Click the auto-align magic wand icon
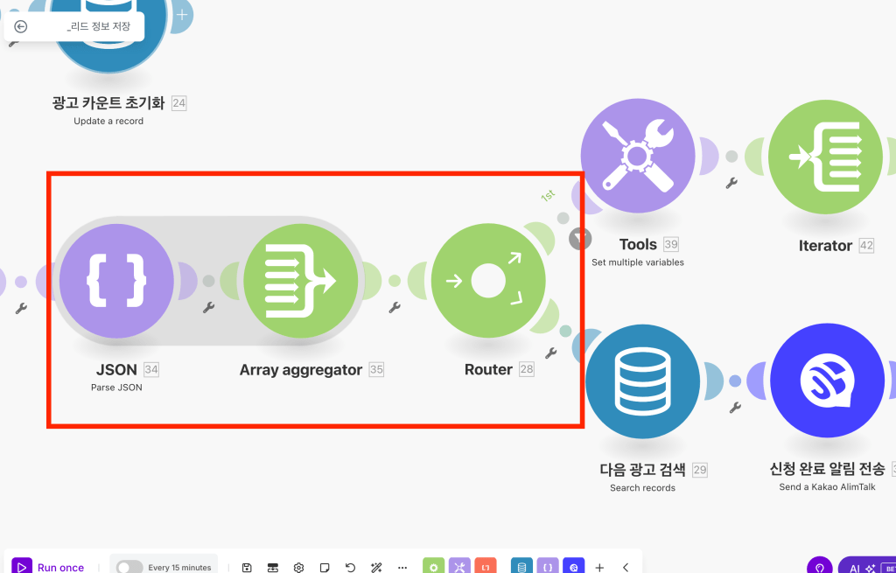This screenshot has height=573, width=896. tap(376, 567)
